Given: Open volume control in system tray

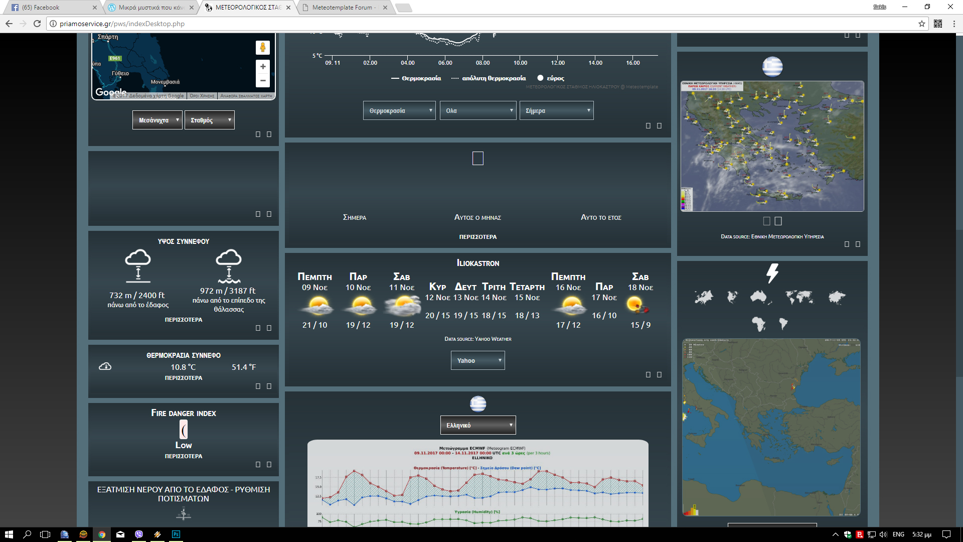Looking at the screenshot, I should pyautogui.click(x=883, y=534).
